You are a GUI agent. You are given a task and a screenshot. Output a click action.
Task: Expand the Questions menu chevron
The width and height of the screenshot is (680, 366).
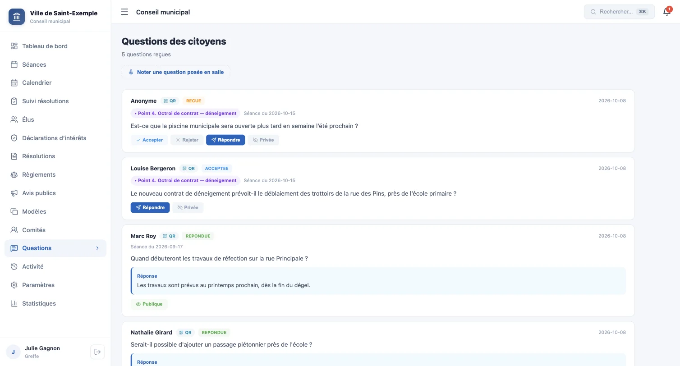97,248
